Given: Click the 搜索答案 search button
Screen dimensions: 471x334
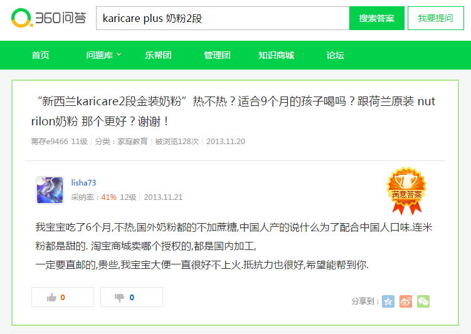Looking at the screenshot, I should [376, 18].
